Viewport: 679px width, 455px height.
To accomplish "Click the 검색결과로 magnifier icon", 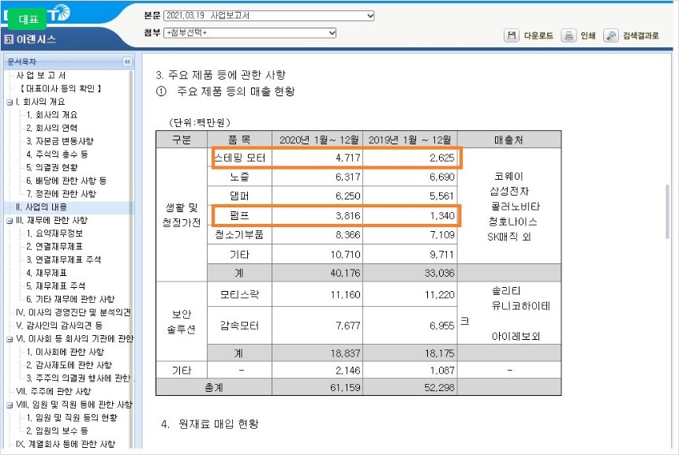I will coord(610,35).
